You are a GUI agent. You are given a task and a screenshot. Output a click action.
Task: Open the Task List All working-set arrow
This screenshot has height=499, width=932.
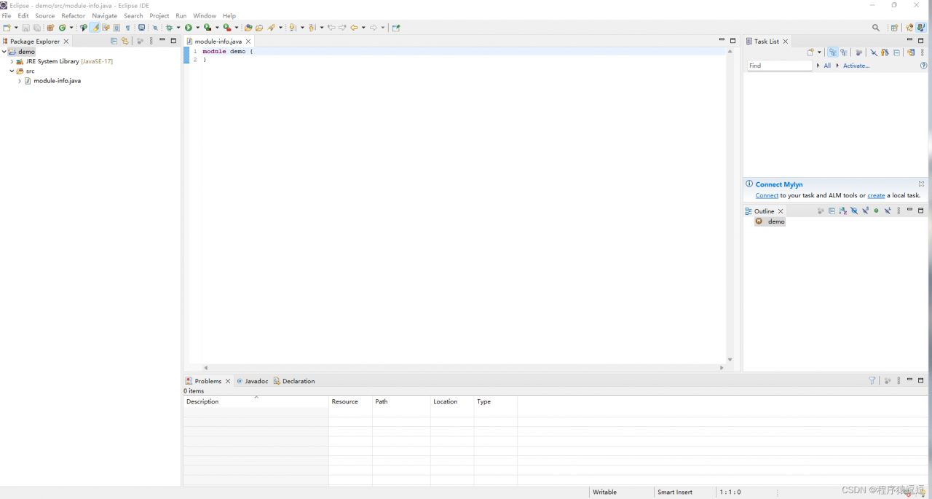pos(818,66)
